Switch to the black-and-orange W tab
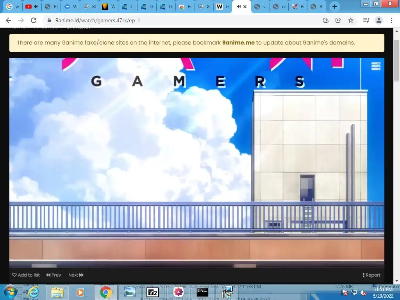 pyautogui.click(x=109, y=7)
